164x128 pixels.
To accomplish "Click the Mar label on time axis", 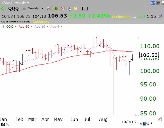I will pos(32,119).
